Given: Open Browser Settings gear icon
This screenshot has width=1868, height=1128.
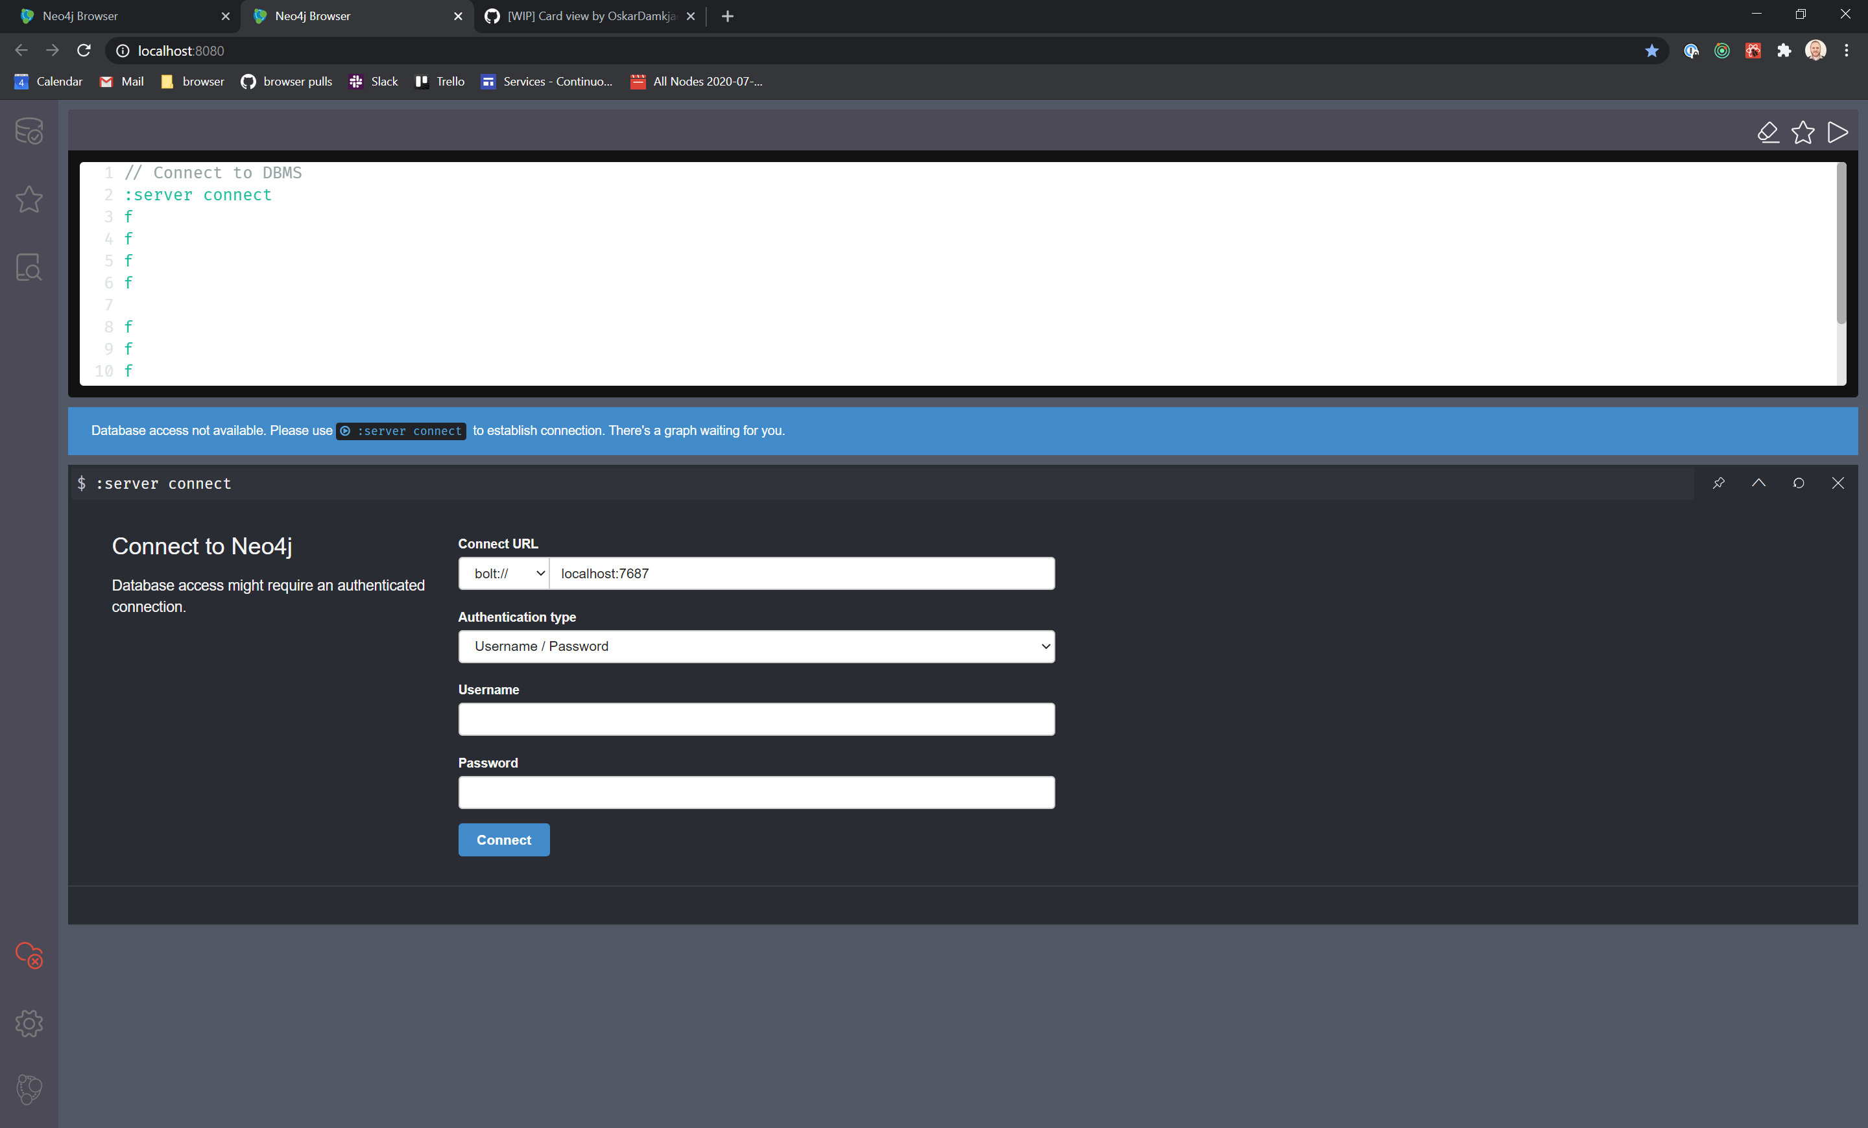Looking at the screenshot, I should 29,1024.
